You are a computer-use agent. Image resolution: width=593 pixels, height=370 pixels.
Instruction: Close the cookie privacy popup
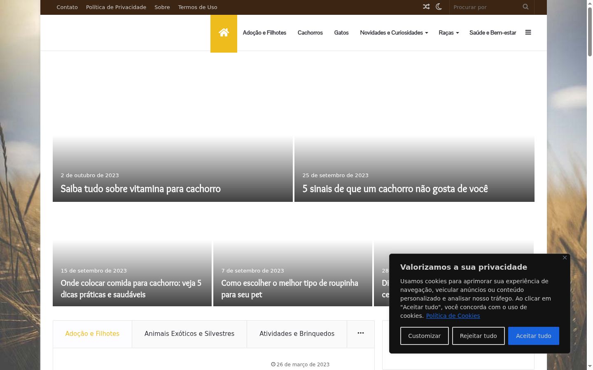(x=565, y=257)
